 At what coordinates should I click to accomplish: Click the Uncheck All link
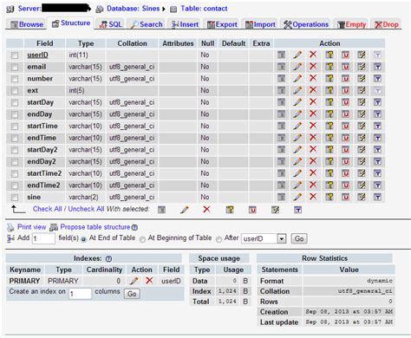coord(86,209)
